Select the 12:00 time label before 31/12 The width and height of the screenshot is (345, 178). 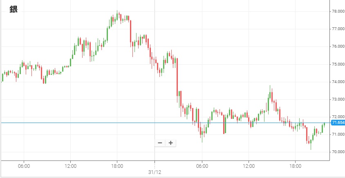tap(71, 166)
